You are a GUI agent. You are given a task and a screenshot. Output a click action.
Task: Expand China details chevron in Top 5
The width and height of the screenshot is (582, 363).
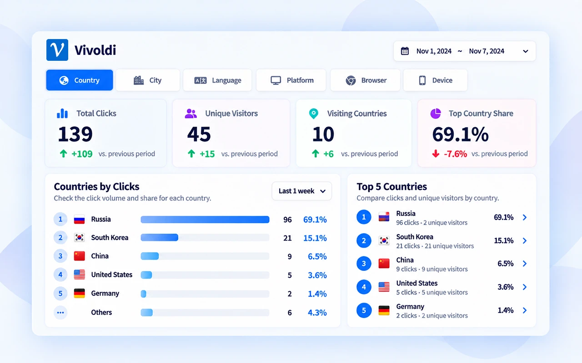tap(525, 264)
